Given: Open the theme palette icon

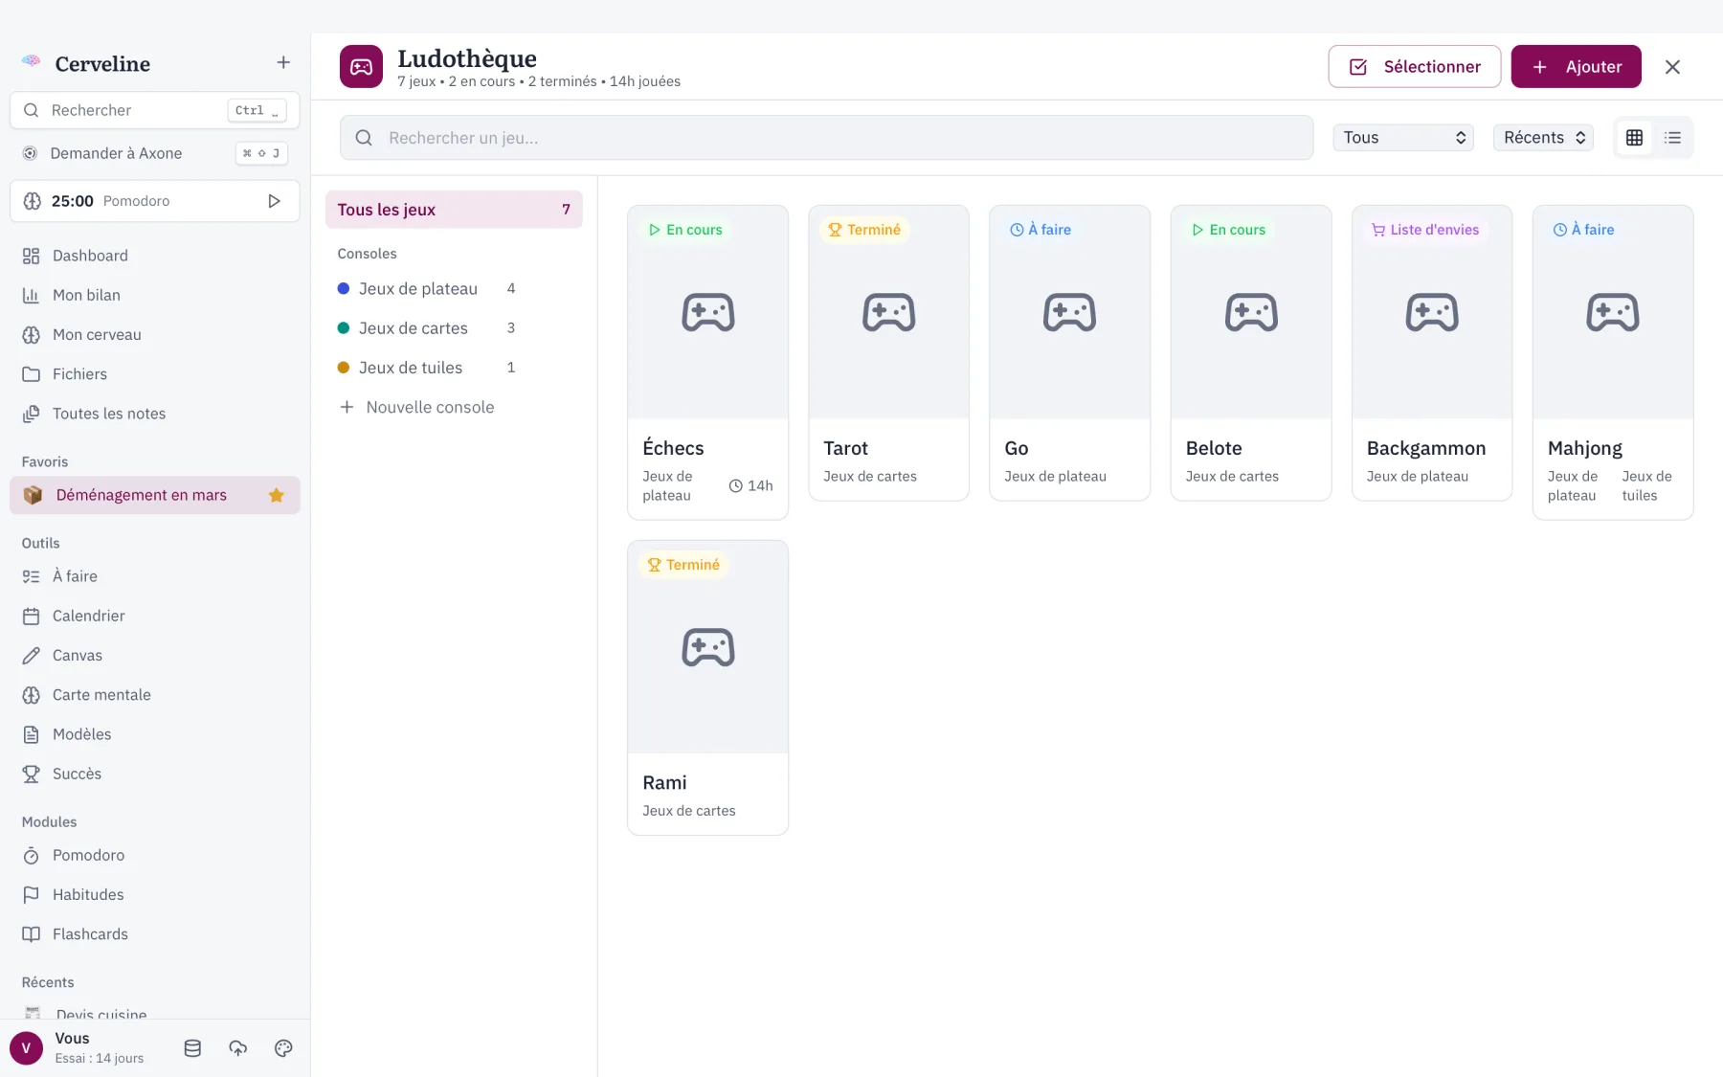Looking at the screenshot, I should tap(283, 1048).
